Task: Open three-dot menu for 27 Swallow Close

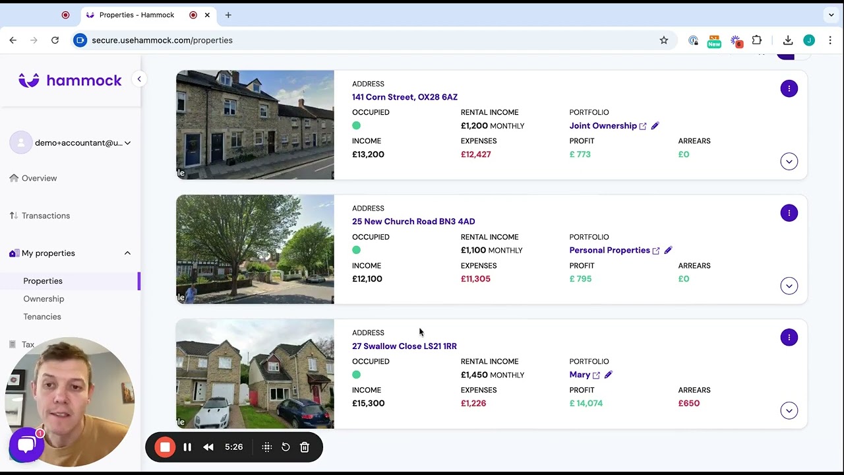Action: 789,338
